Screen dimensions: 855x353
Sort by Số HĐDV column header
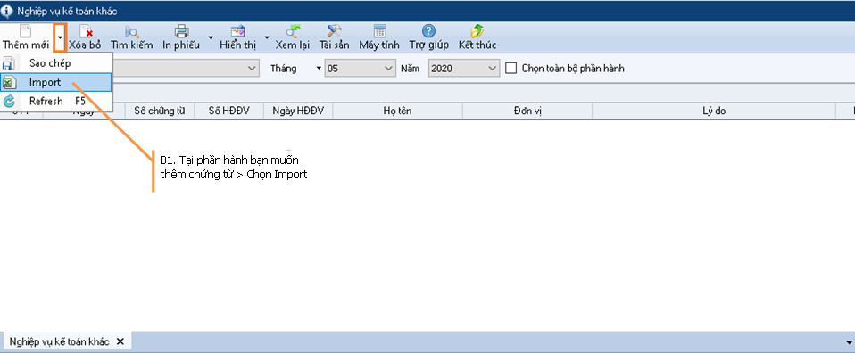[229, 111]
